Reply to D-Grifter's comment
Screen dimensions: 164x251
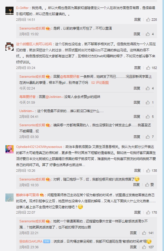coord(137,20)
